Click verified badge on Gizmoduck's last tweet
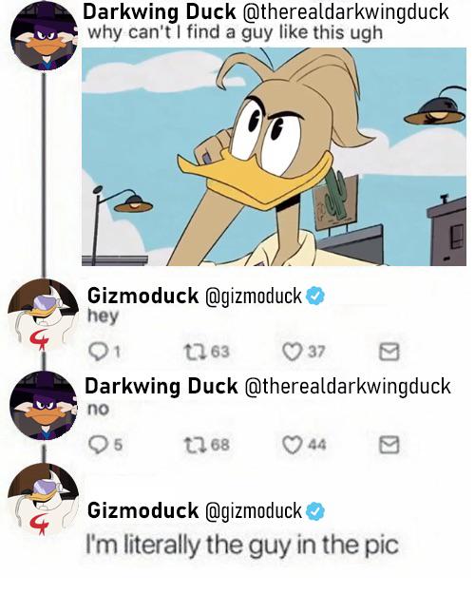This screenshot has height=594, width=475. tap(315, 511)
